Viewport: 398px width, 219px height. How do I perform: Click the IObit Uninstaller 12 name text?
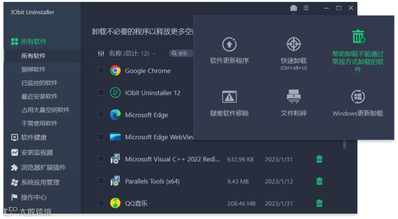click(x=153, y=93)
